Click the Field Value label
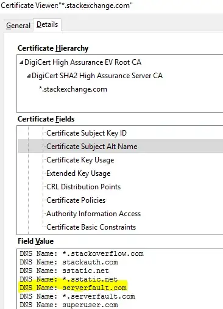 pos(36,241)
